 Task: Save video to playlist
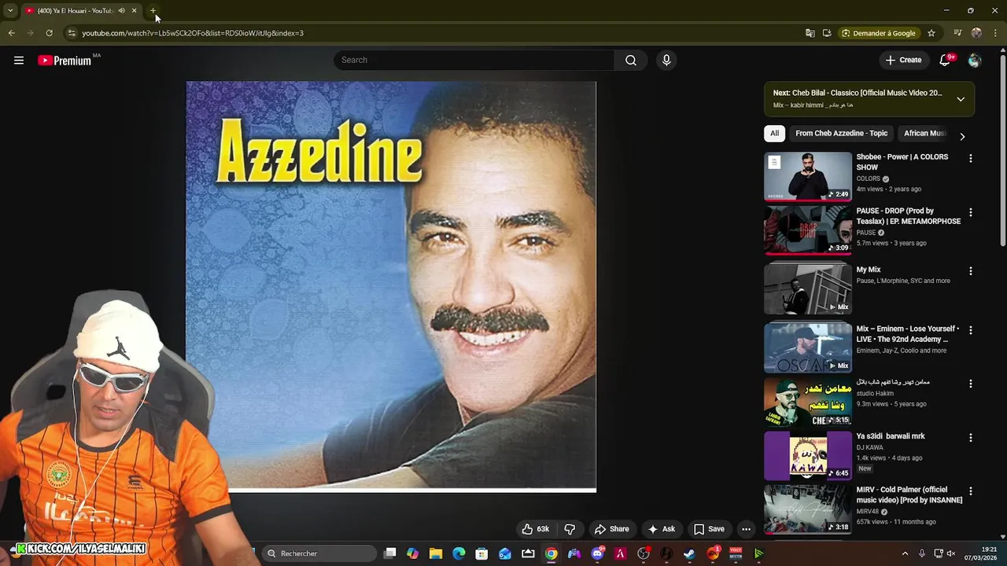click(x=709, y=529)
